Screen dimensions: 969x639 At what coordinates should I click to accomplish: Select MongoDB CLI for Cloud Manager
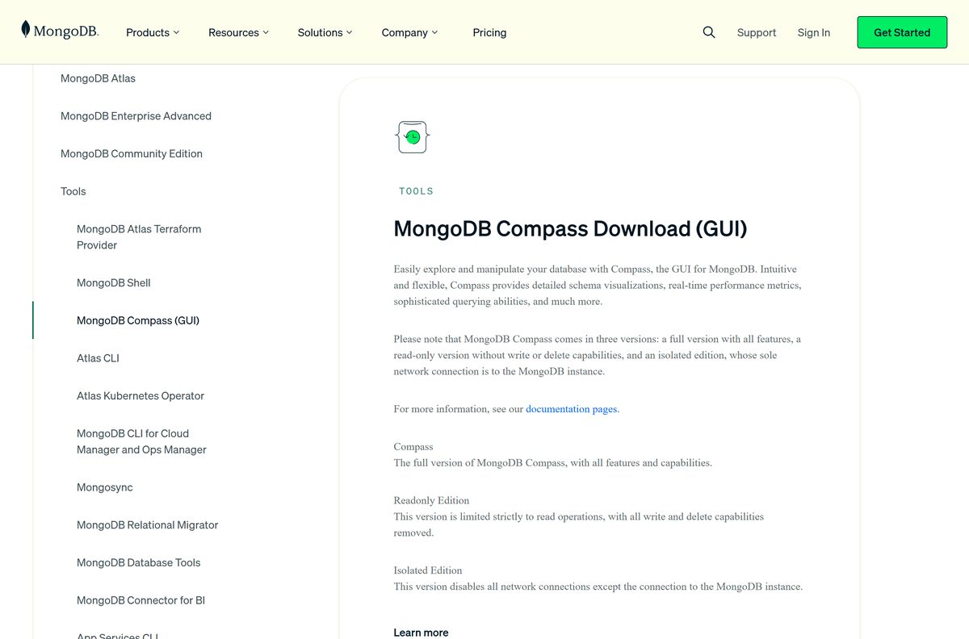pyautogui.click(x=141, y=441)
